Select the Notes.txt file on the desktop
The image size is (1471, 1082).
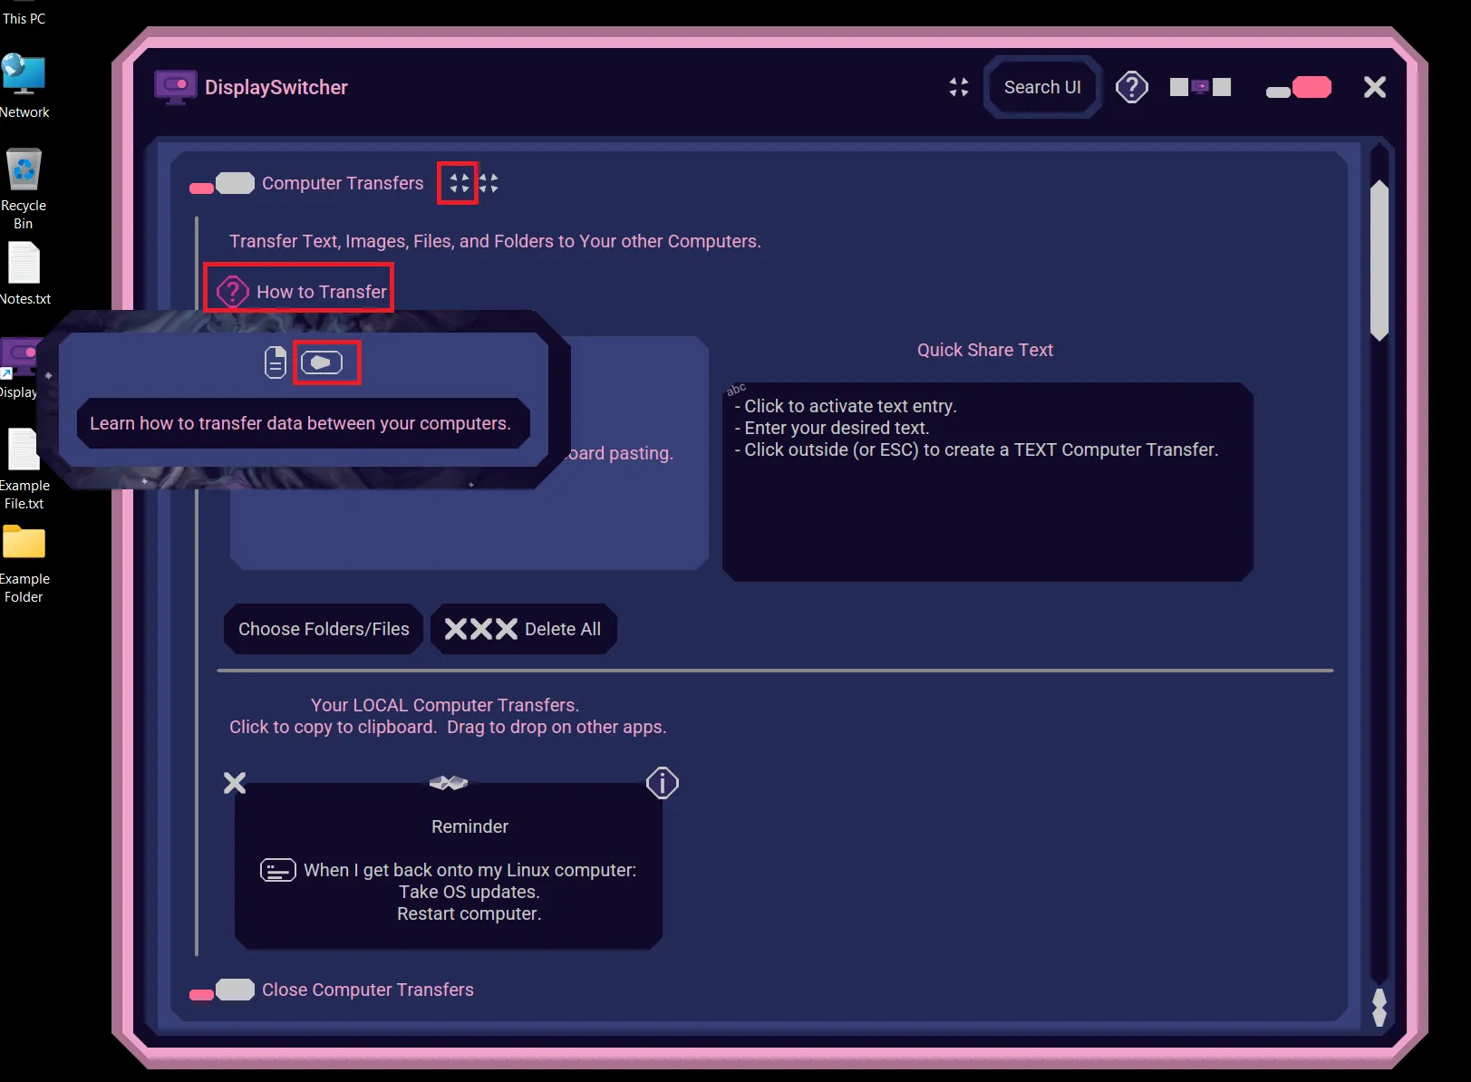coord(24,275)
